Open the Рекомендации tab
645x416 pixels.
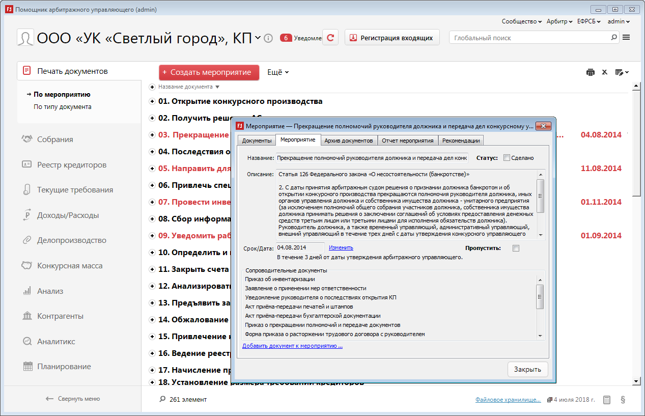[x=461, y=141]
